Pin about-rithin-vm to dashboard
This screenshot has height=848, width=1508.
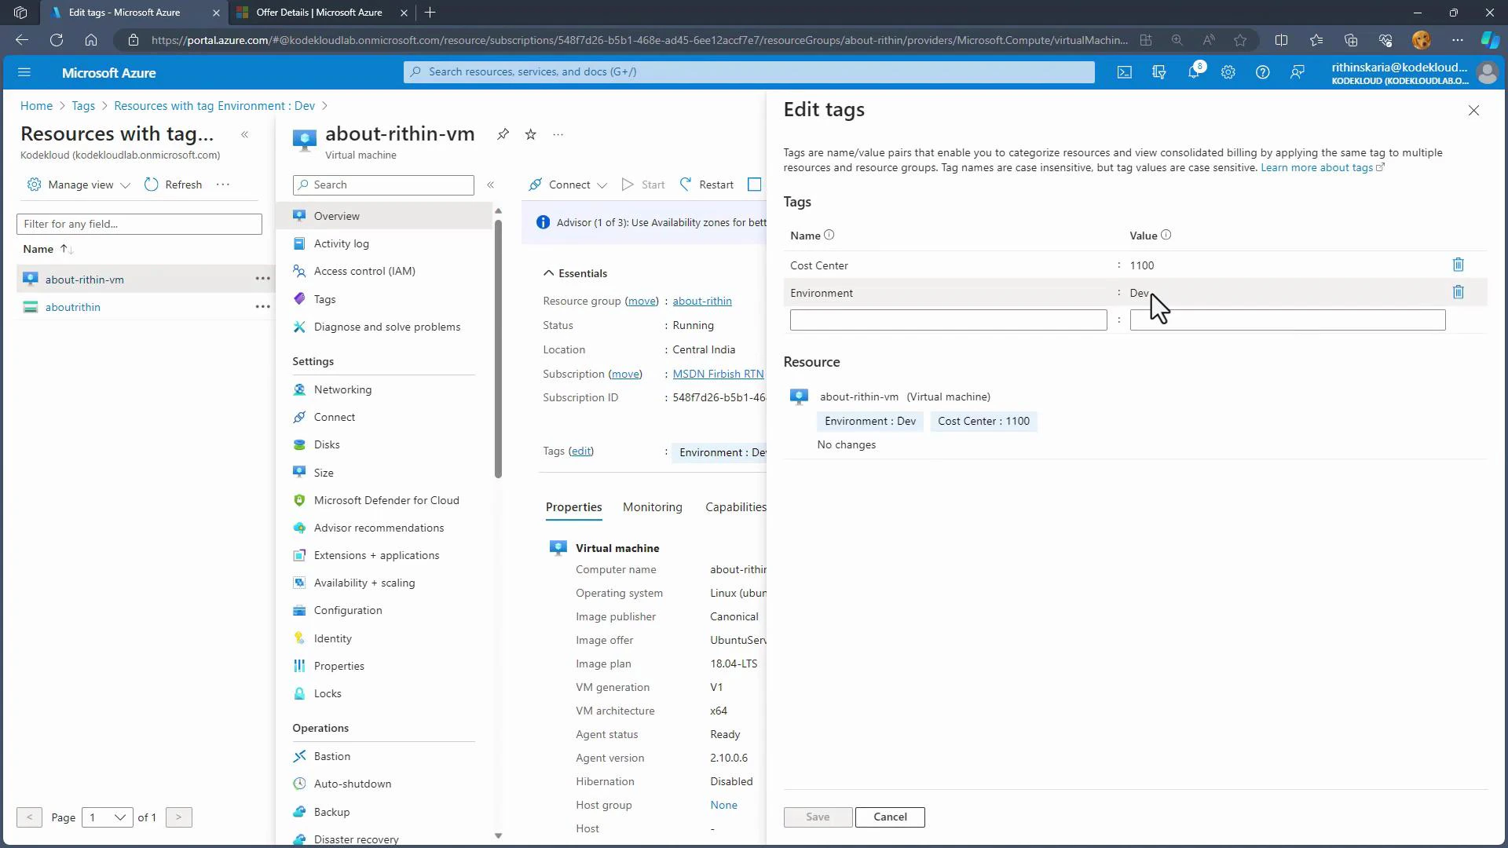pyautogui.click(x=503, y=134)
